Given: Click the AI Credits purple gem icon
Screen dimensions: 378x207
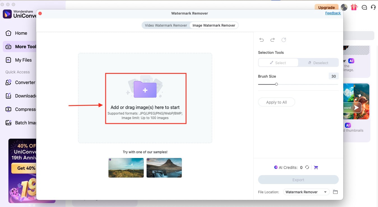Looking at the screenshot, I should 276,167.
